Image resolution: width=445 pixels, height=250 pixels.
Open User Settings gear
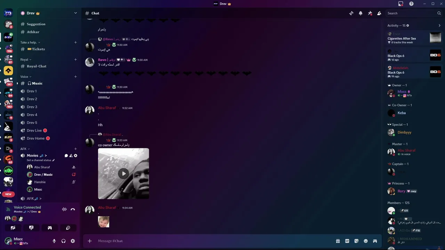coord(73,241)
